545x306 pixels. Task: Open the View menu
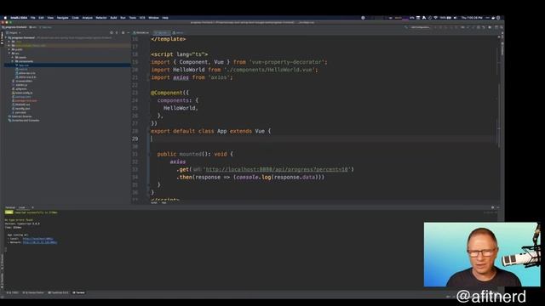click(x=50, y=18)
